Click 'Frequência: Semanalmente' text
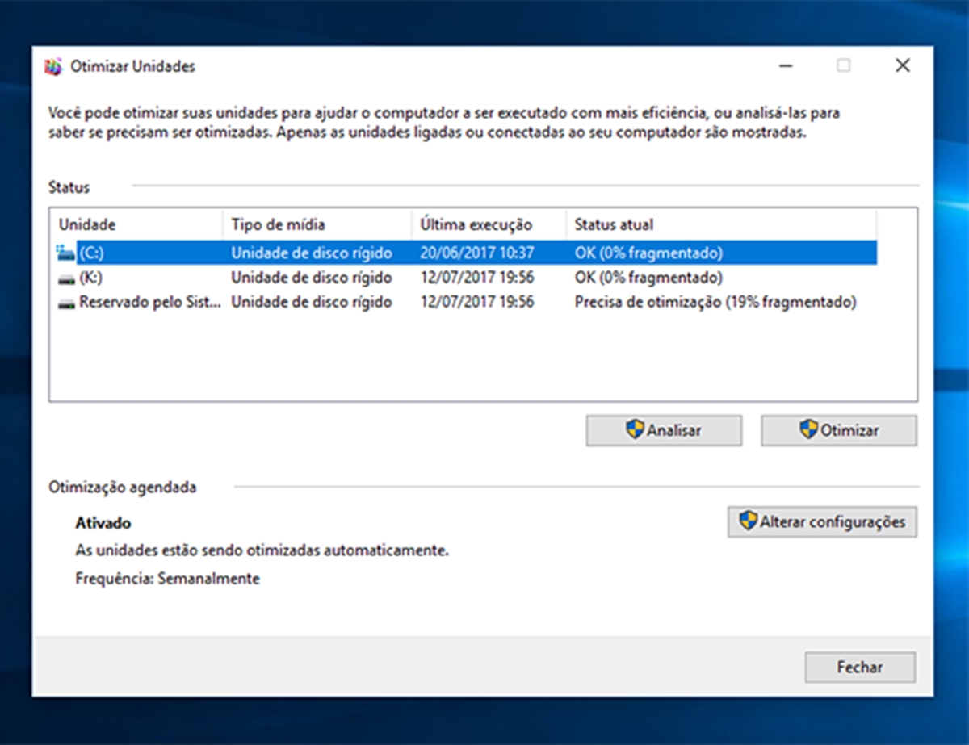 pos(168,579)
